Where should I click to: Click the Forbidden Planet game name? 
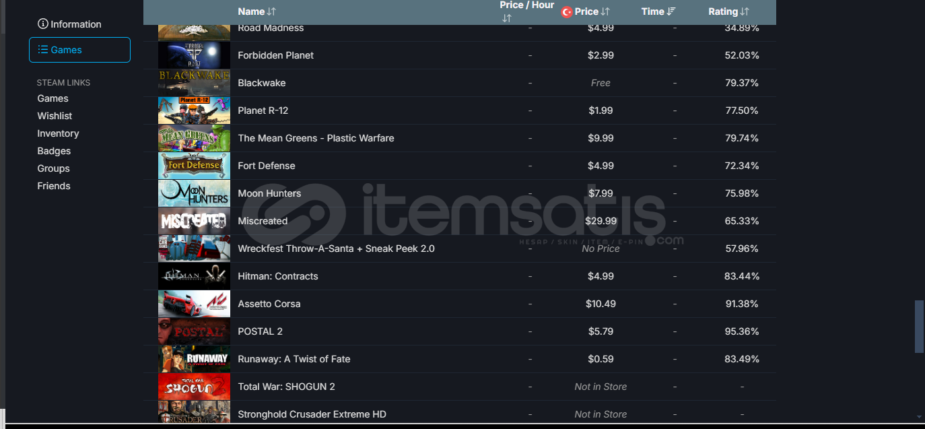tap(276, 55)
